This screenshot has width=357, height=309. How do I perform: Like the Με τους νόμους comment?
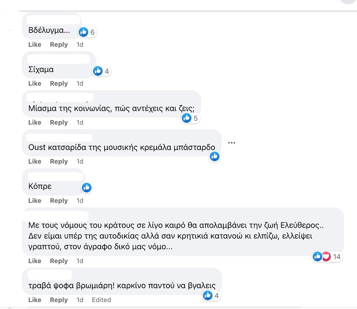point(34,260)
